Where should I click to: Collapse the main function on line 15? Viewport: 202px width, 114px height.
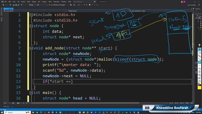[31, 93]
